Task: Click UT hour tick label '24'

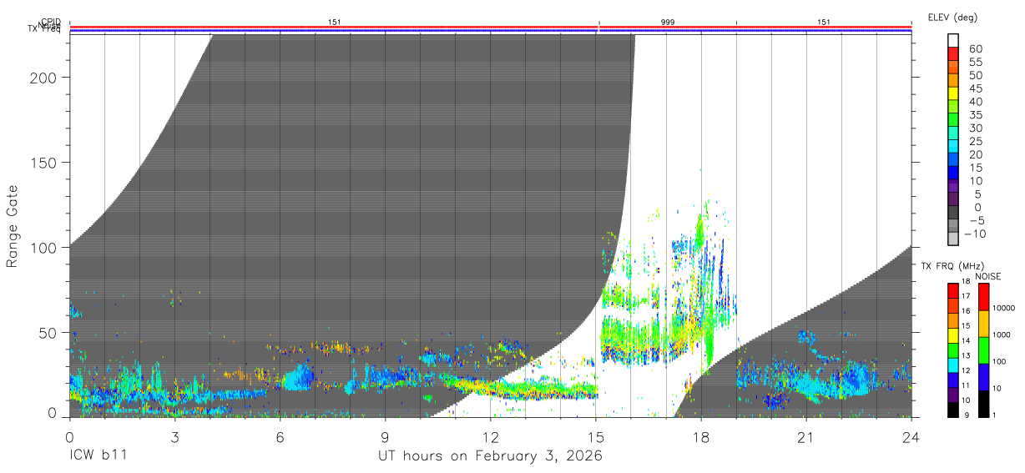Action: tap(911, 436)
